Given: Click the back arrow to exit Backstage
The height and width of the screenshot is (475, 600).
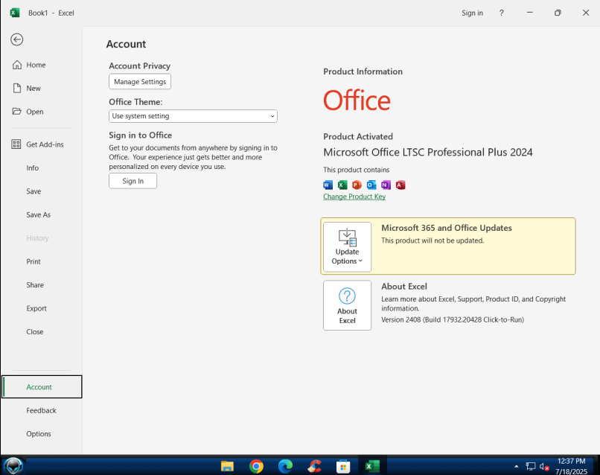Looking at the screenshot, I should (17, 39).
